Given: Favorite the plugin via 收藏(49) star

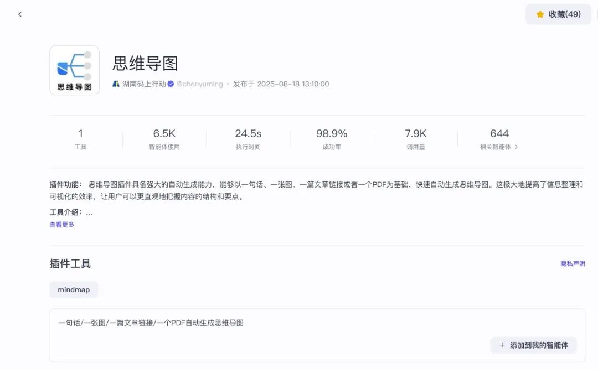Looking at the screenshot, I should tap(540, 14).
